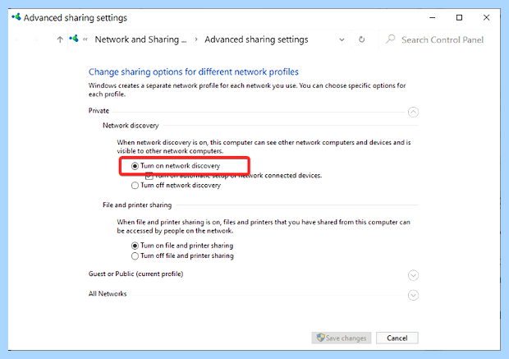
Task: Click the Change sharing options heading
Action: 194,71
